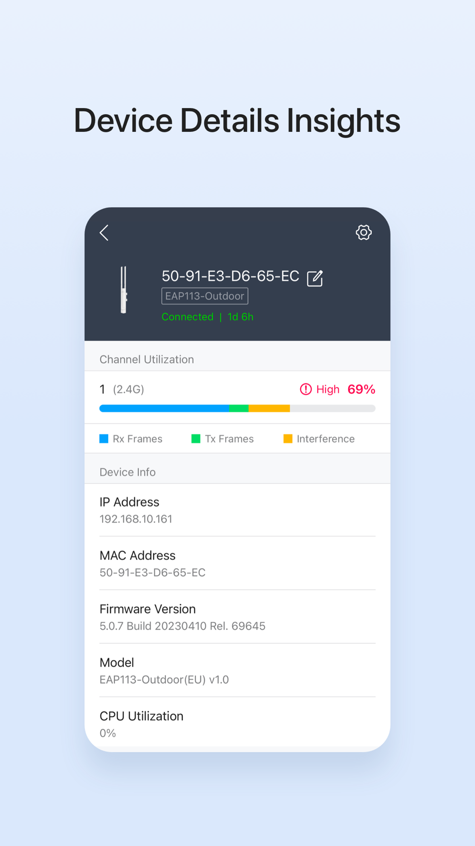The image size is (475, 846).
Task: Tap the orange Interference legend square
Action: pyautogui.click(x=288, y=438)
